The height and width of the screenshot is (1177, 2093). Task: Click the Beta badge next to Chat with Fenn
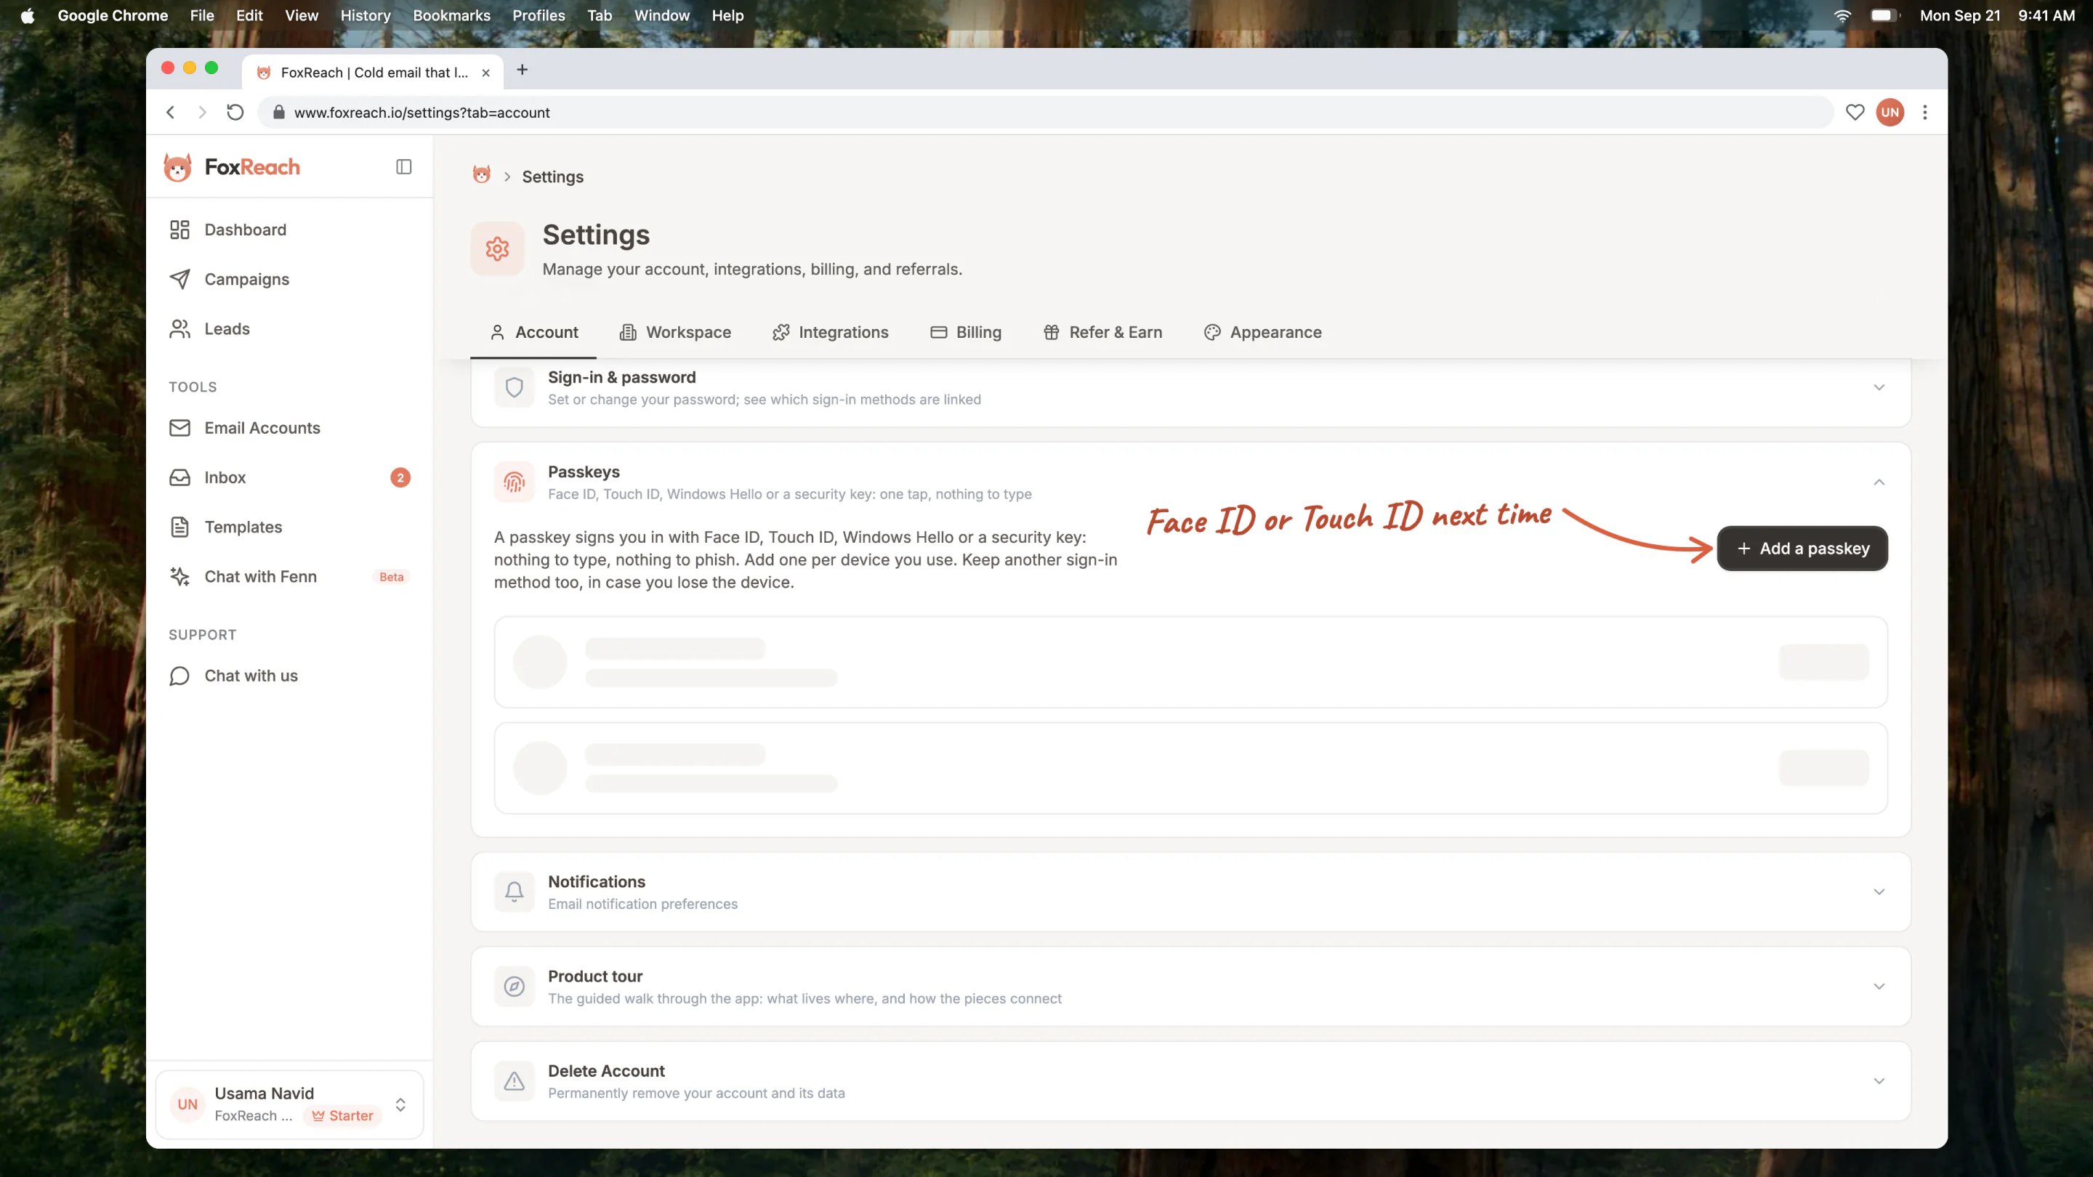point(392,577)
